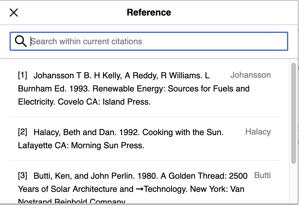Screen dimensions: 299x205
Task: Click the 'Butti' reference name label
Action: (262, 175)
